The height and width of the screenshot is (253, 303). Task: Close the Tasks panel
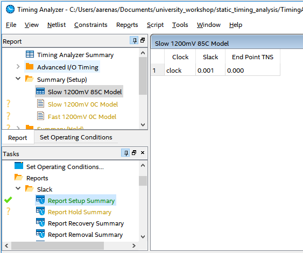[143, 153]
